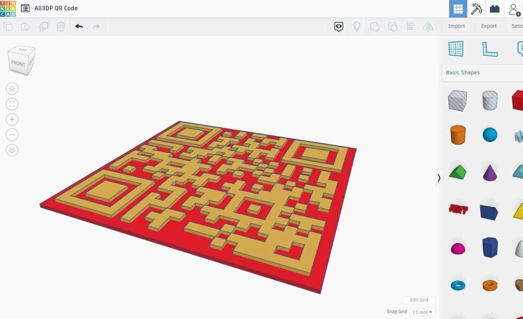Pick the gray Paraboloid shape
Image resolution: width=523 pixels, height=319 pixels.
[519, 248]
